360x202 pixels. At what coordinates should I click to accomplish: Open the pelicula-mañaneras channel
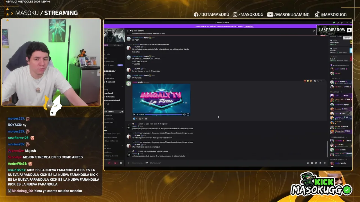pos(111,141)
